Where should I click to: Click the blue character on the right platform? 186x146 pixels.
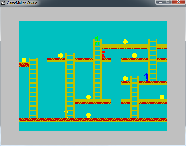click(x=146, y=77)
